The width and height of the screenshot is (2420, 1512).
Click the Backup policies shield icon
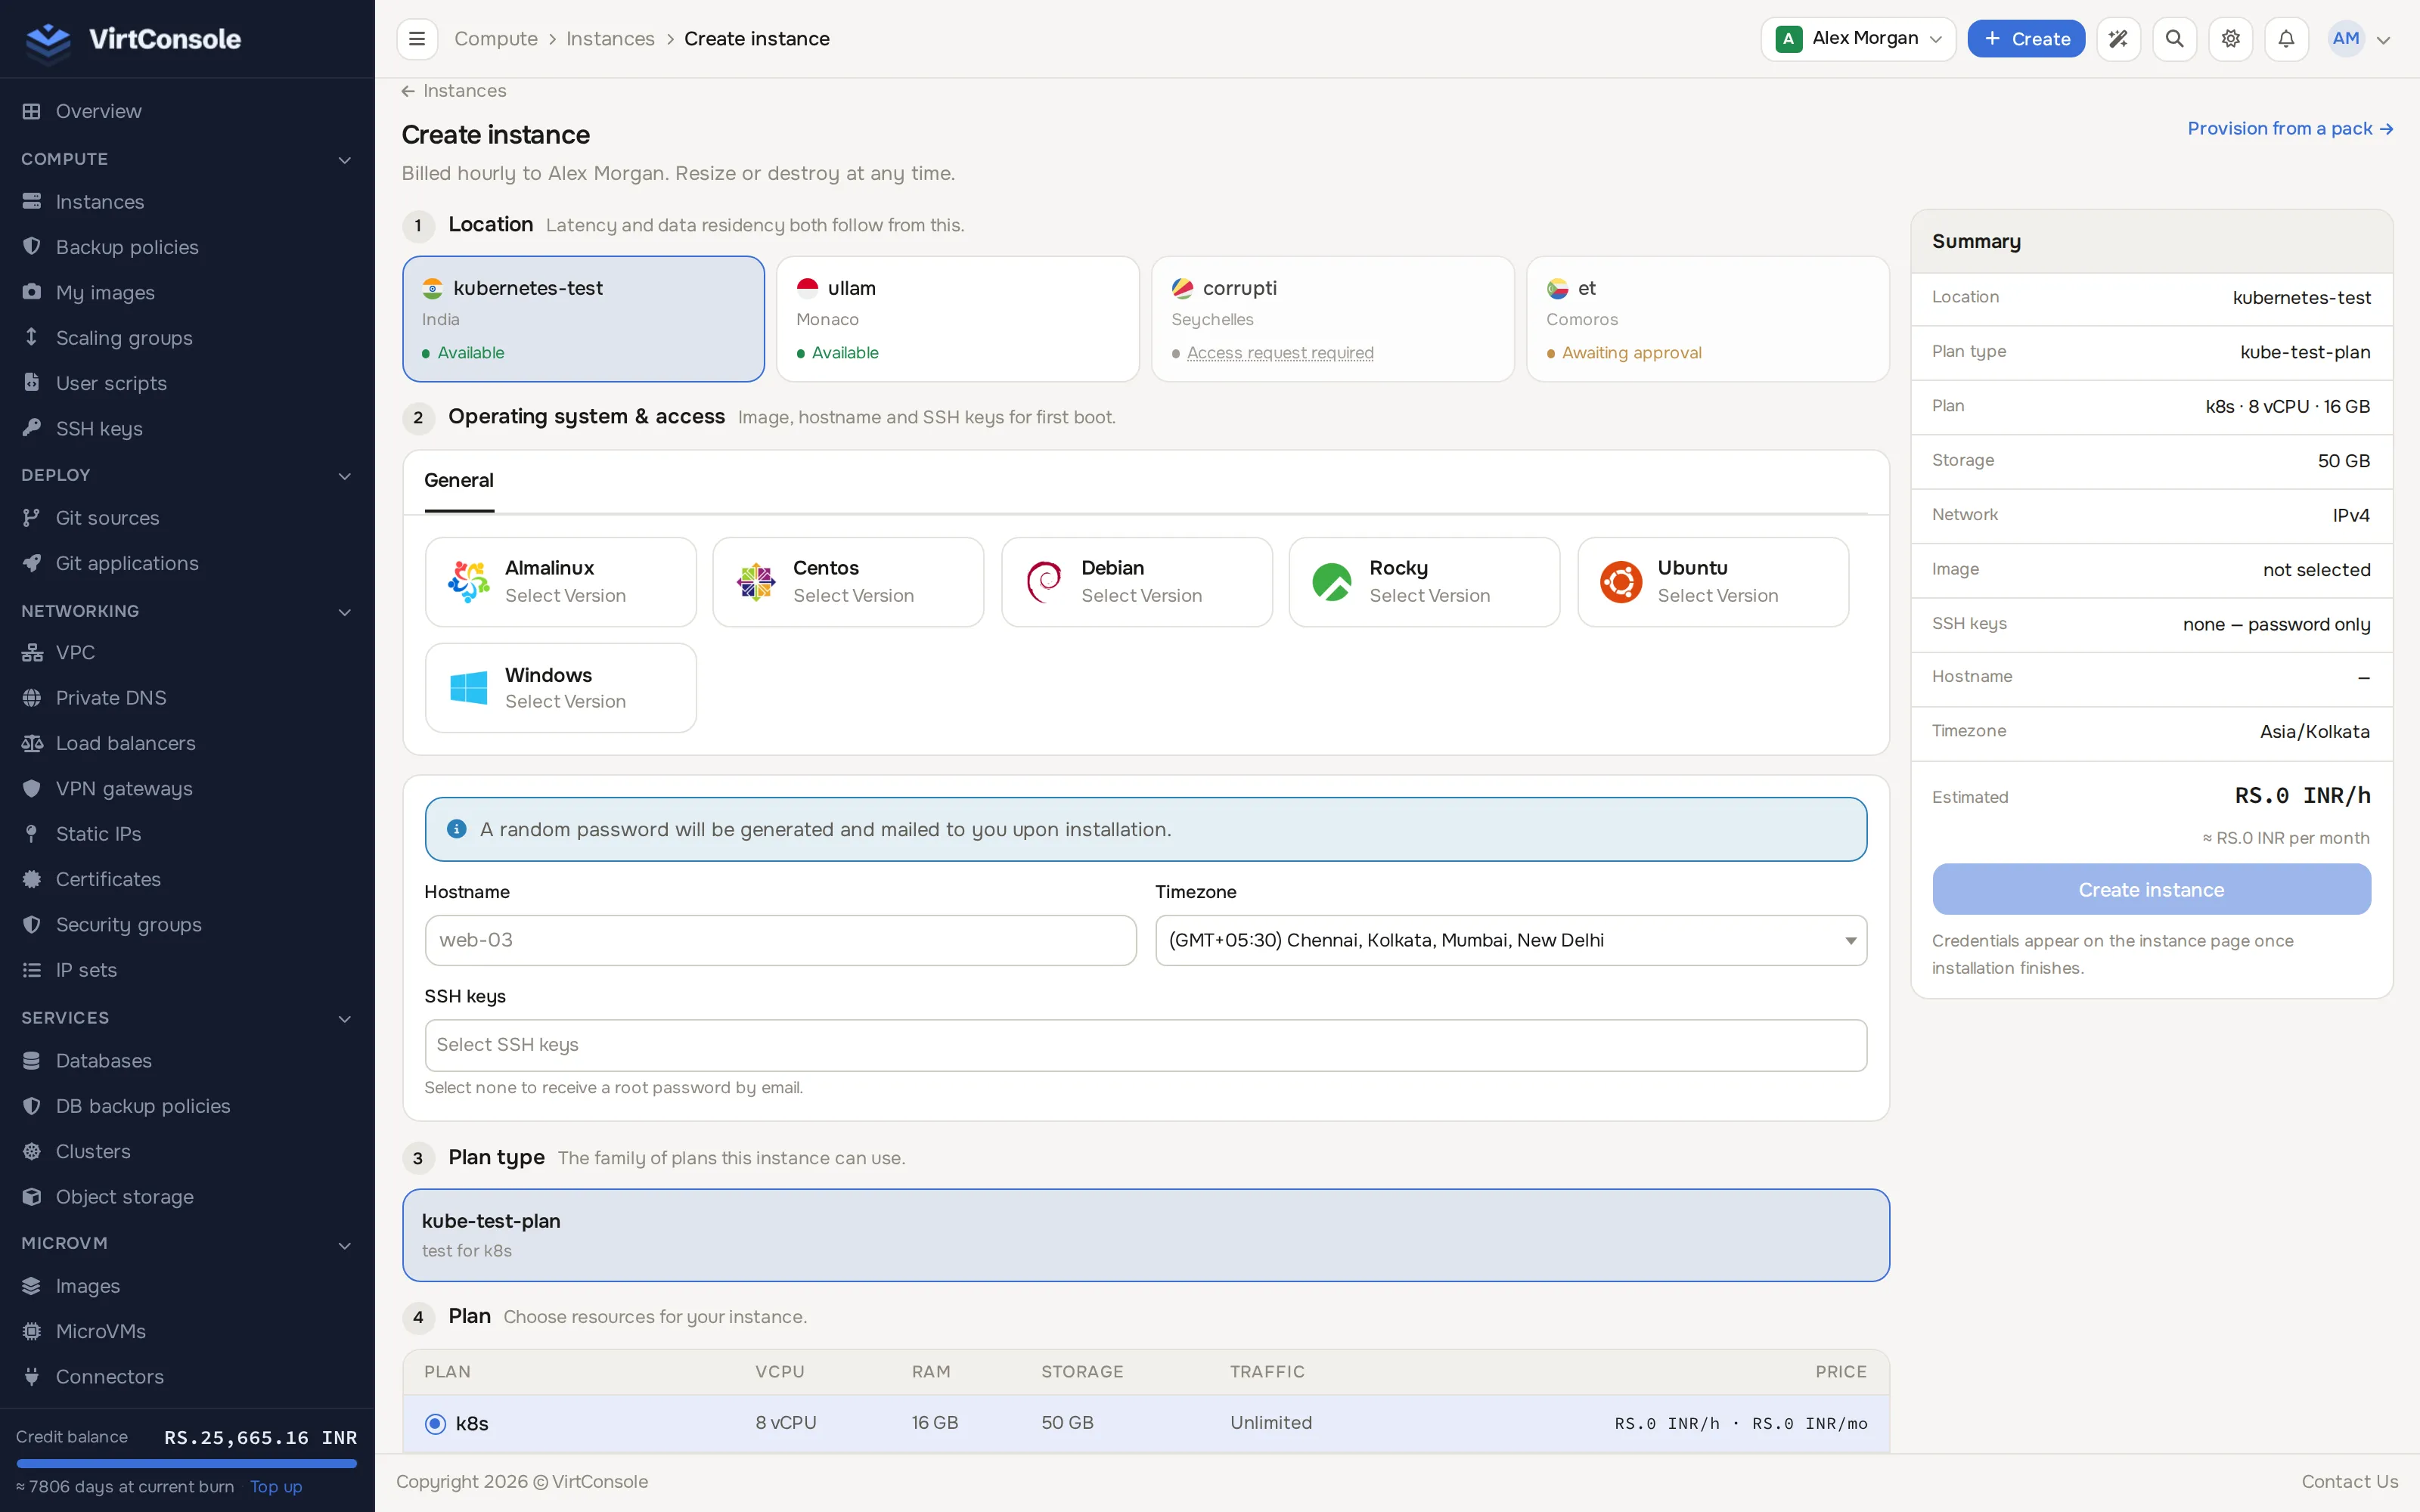tap(32, 246)
